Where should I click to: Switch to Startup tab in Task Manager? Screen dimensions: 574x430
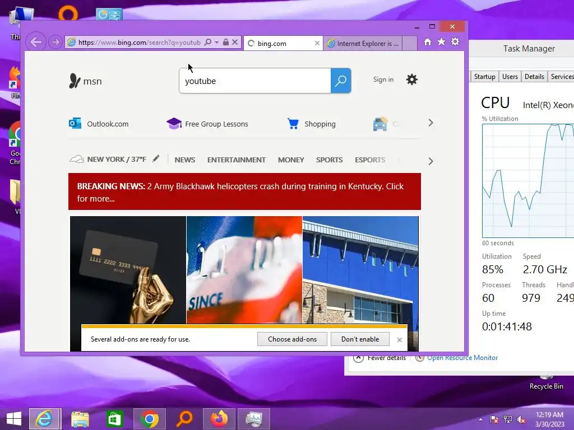click(484, 76)
